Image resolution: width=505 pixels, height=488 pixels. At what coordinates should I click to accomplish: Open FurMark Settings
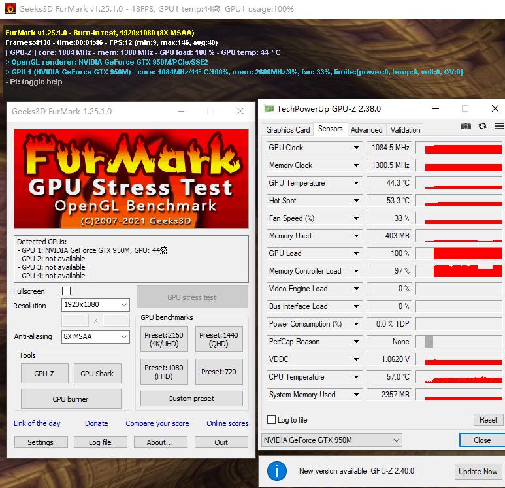click(x=41, y=442)
